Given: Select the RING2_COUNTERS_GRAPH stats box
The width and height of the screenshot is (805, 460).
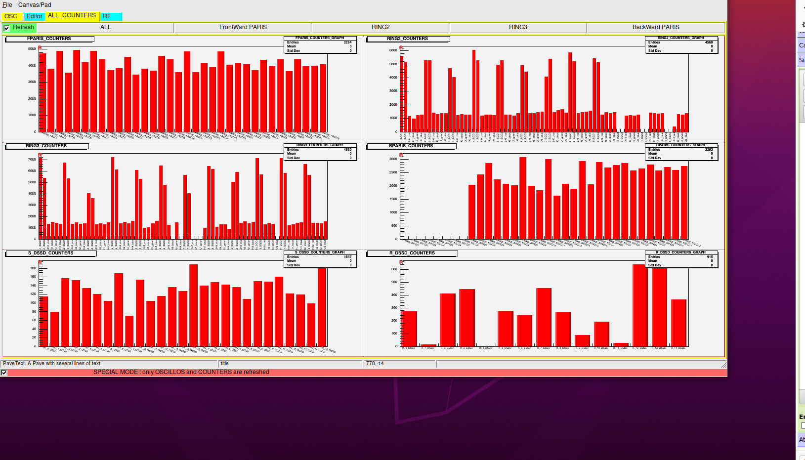Looking at the screenshot, I should [x=681, y=44].
